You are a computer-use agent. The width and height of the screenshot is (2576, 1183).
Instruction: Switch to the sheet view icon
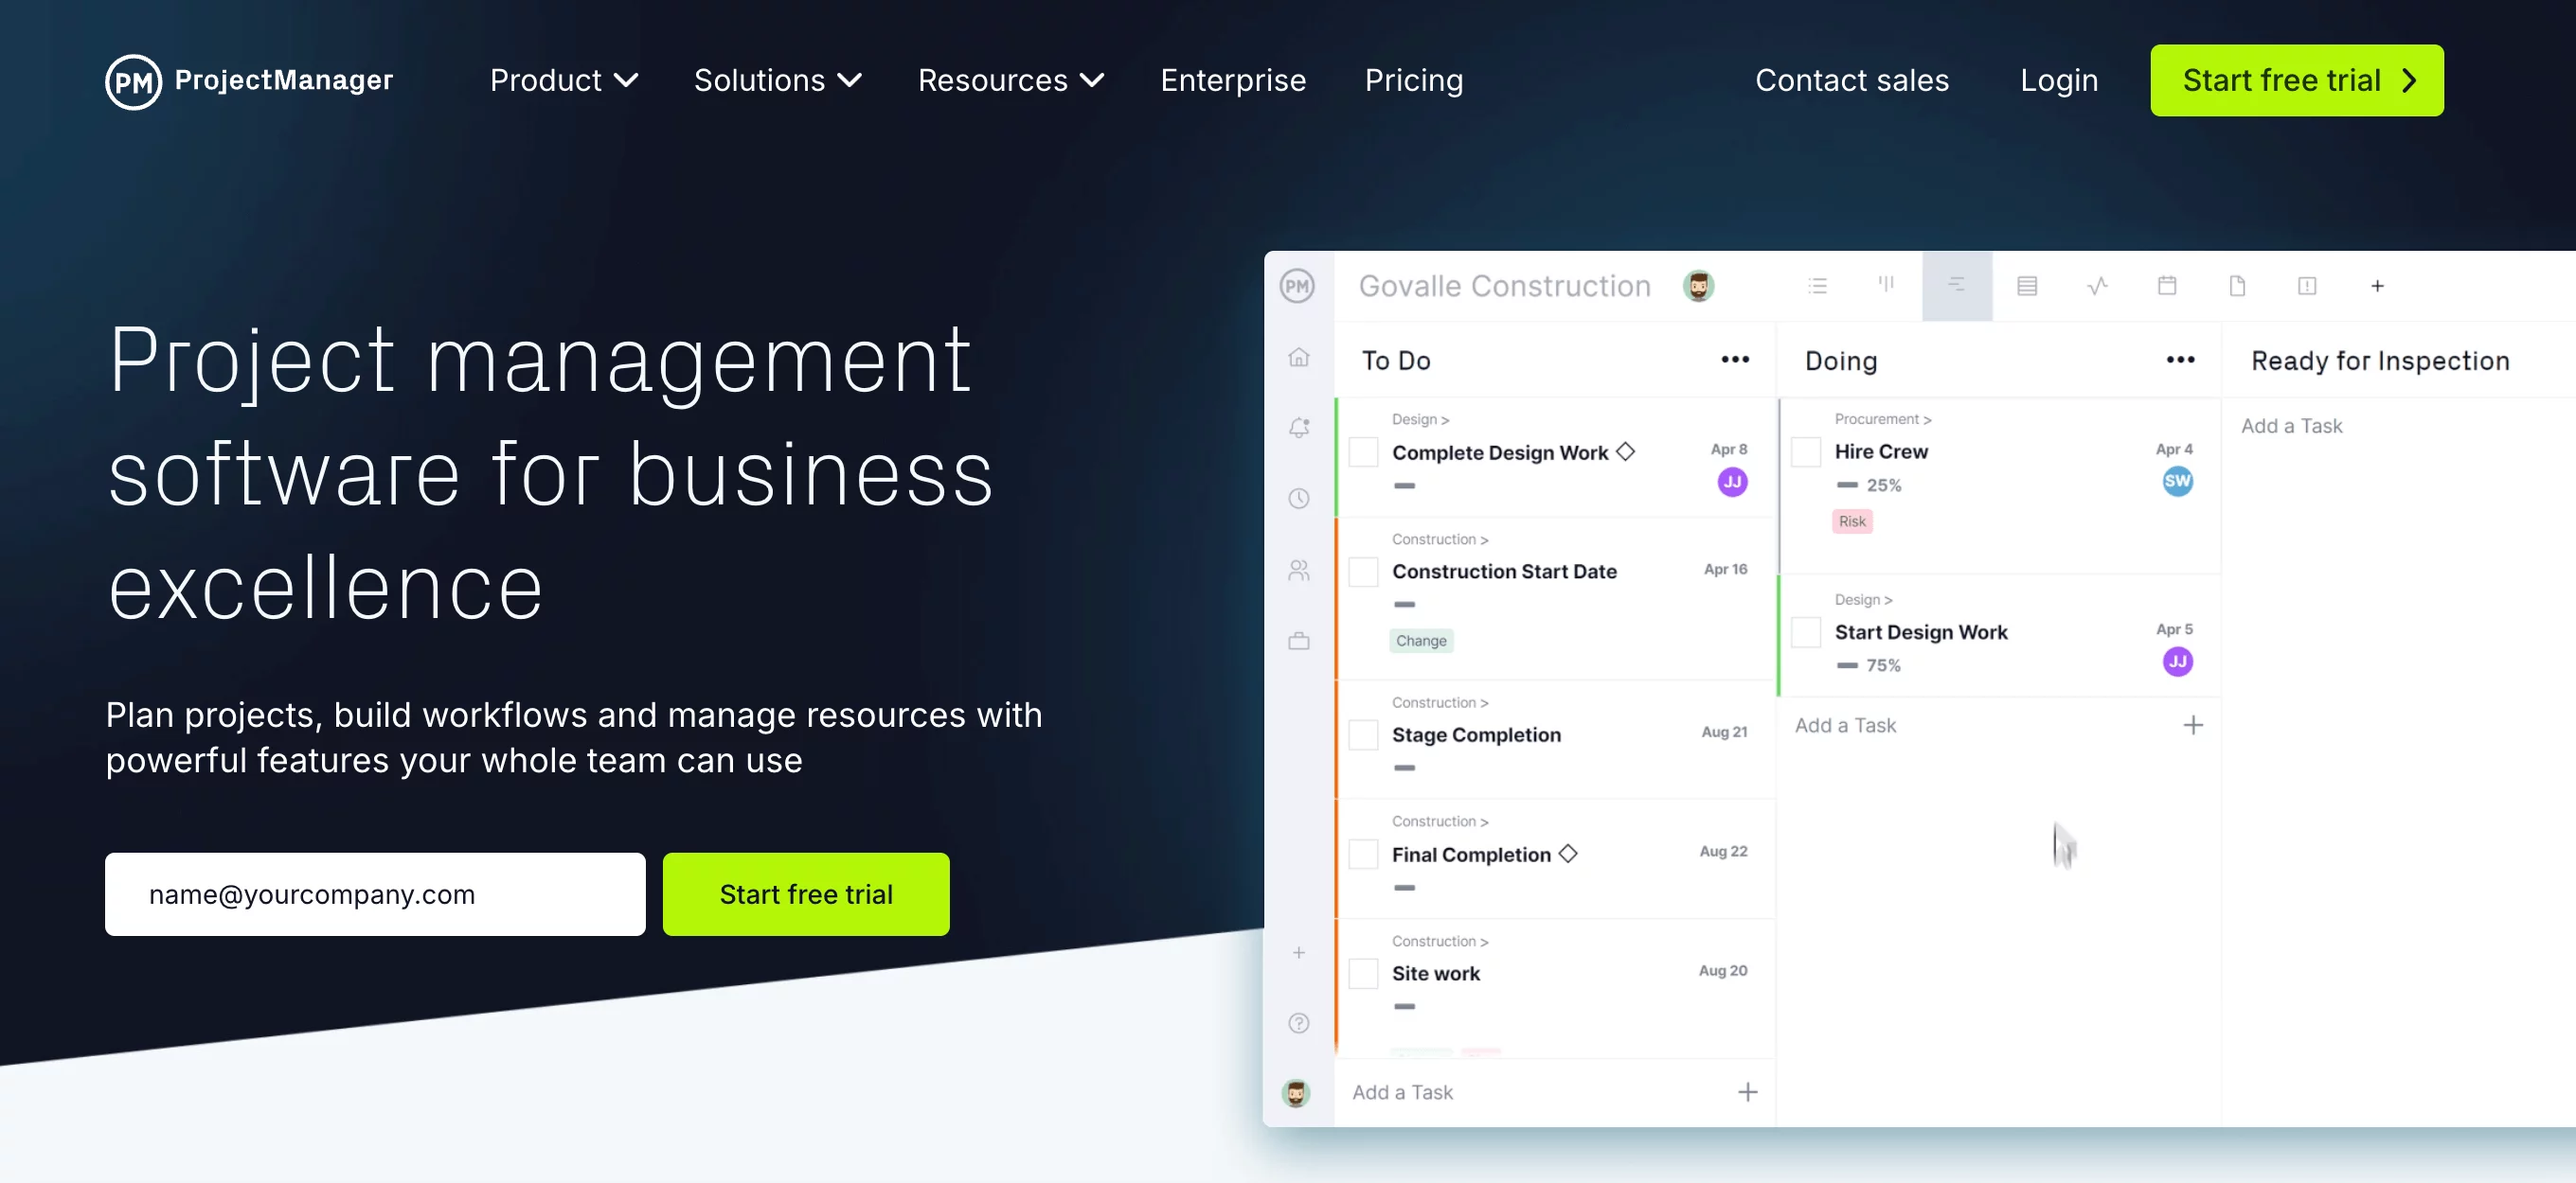[x=2027, y=286]
